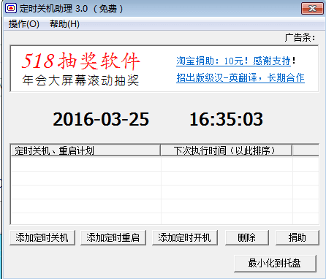
Task: Click the 捐助 button
Action: tap(297, 237)
